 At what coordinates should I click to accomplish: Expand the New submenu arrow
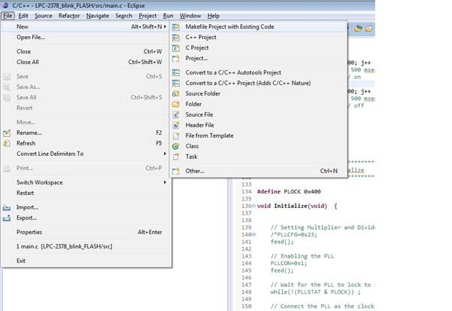click(x=165, y=26)
